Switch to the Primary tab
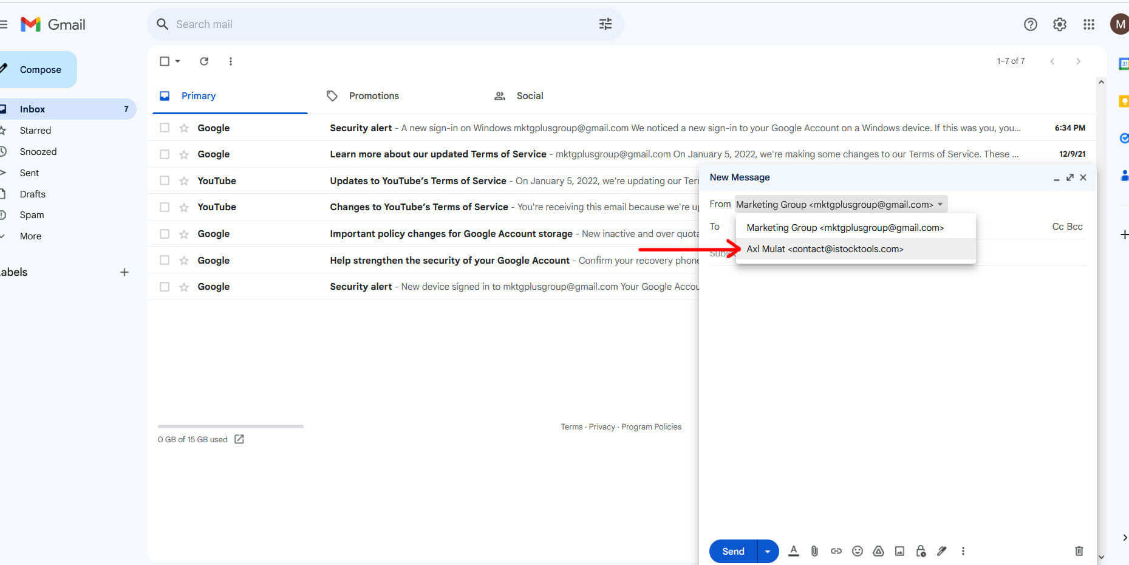This screenshot has width=1129, height=565. [230, 96]
